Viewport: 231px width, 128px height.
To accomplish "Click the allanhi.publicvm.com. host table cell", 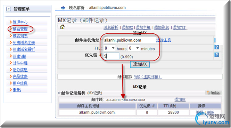I will pos(97,112).
